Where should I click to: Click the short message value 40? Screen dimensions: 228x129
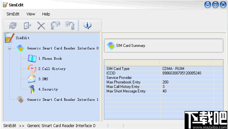pyautogui.click(x=164, y=91)
